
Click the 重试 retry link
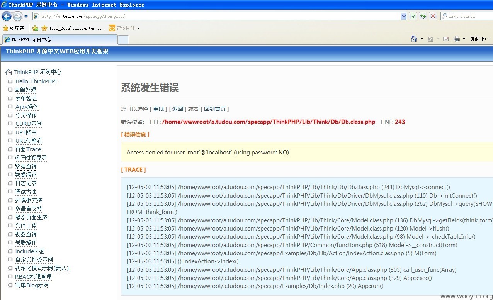point(158,109)
